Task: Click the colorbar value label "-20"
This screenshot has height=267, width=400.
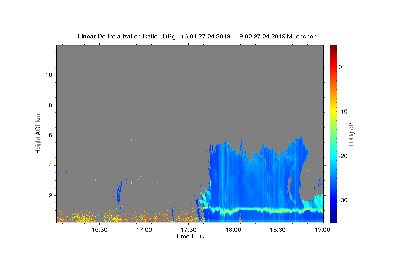Action: click(x=343, y=156)
